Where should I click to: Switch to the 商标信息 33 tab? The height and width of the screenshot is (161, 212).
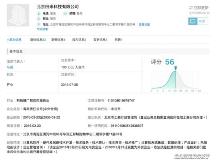[x=38, y=40]
